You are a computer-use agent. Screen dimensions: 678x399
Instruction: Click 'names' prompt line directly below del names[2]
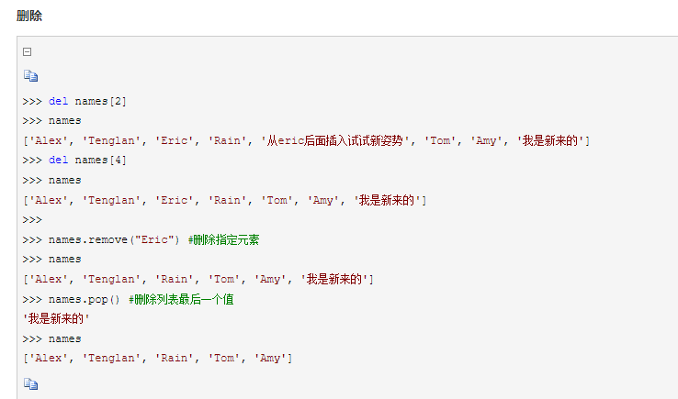tap(64, 121)
